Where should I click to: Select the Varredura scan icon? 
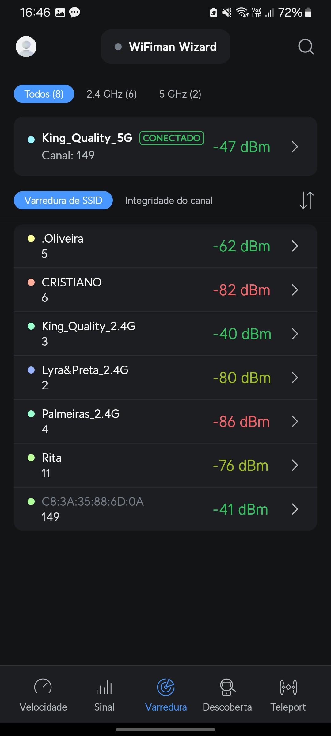[166, 687]
